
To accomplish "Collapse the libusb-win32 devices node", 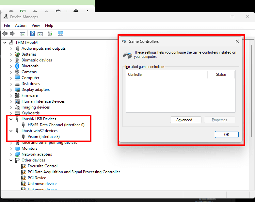I will [x=11, y=131].
